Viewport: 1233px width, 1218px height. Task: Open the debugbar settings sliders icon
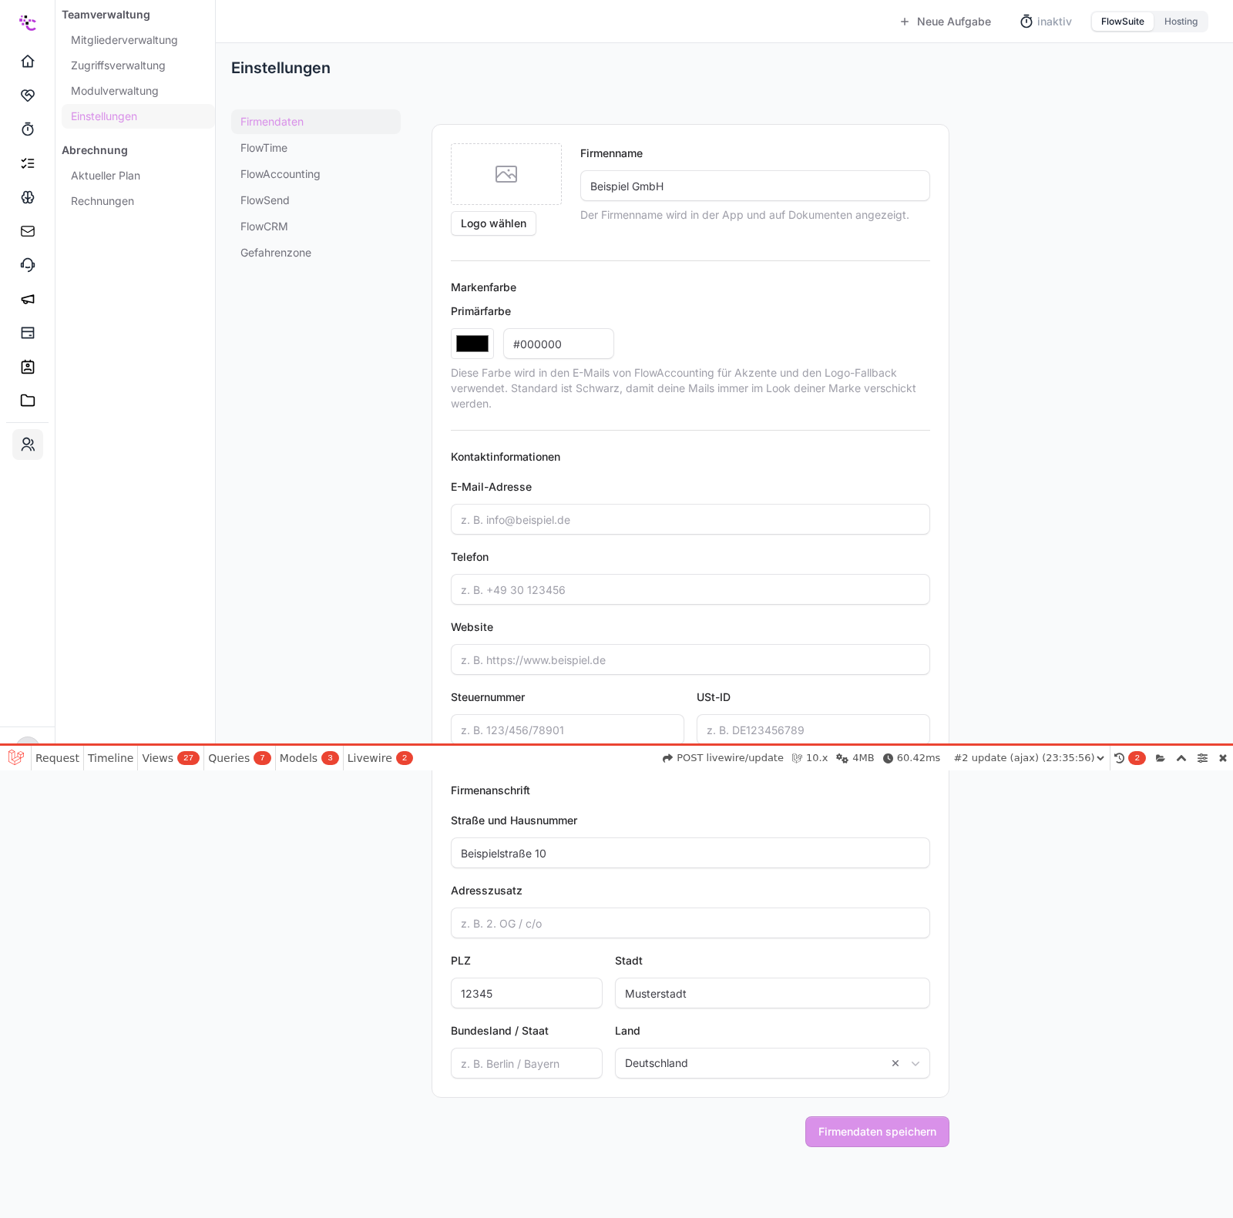click(1202, 758)
